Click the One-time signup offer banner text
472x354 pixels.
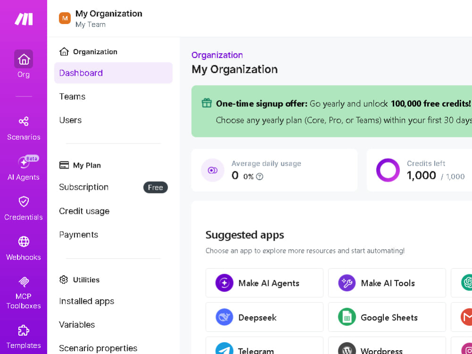[x=261, y=103]
